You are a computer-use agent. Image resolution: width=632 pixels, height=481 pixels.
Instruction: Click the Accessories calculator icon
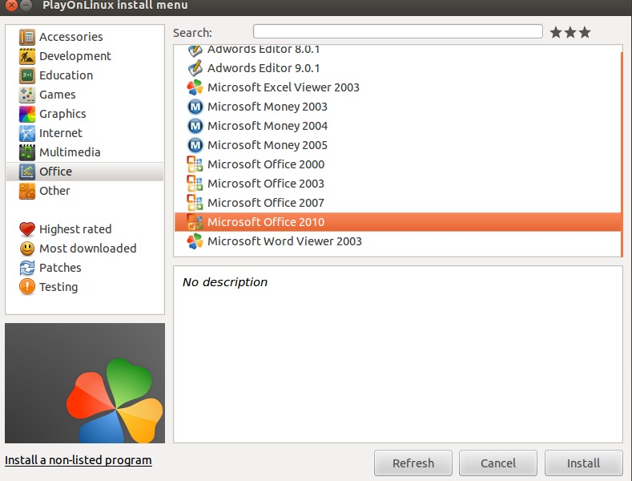tap(27, 37)
